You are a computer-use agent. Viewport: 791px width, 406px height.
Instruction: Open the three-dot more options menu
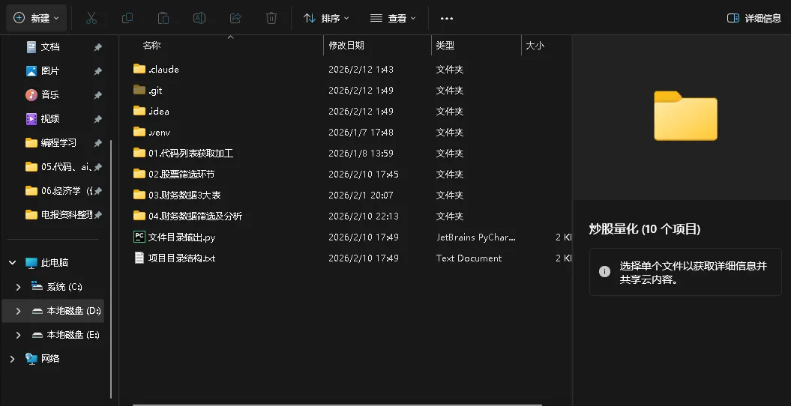[446, 18]
